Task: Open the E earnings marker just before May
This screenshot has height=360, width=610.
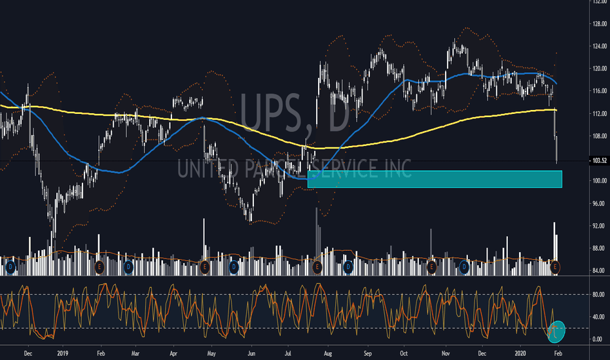Action: (204, 267)
